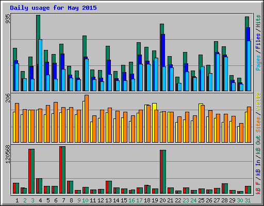Select day label 12

click(101, 200)
